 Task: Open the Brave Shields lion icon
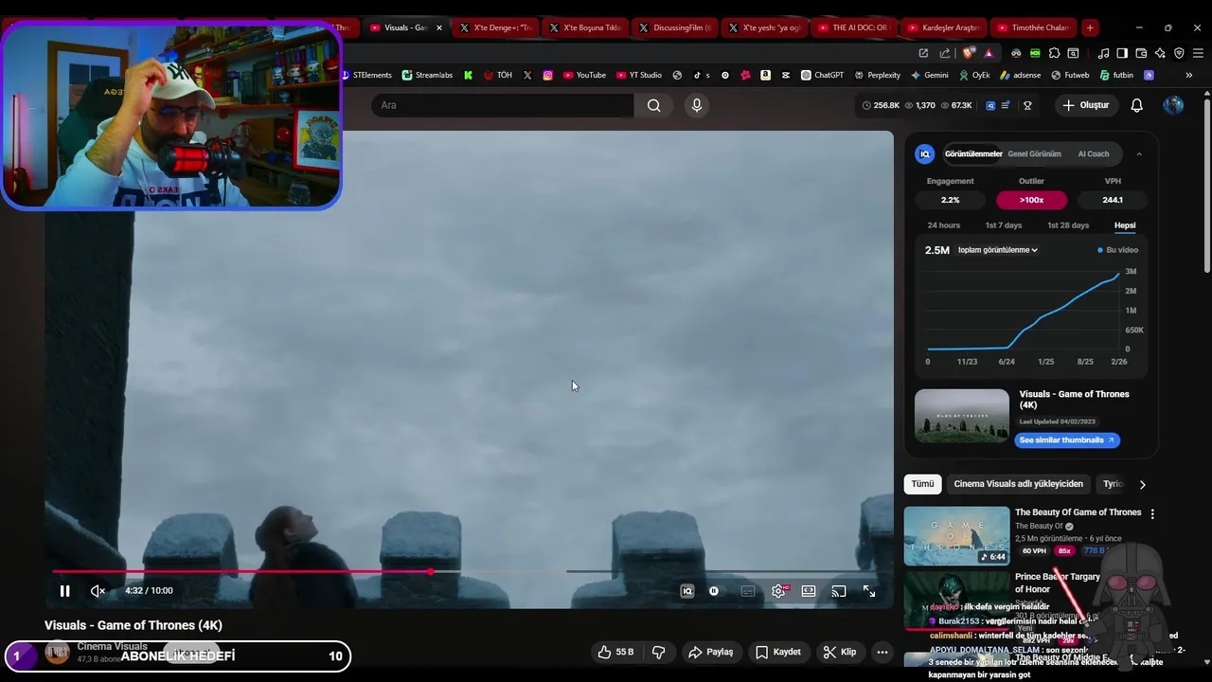[968, 53]
